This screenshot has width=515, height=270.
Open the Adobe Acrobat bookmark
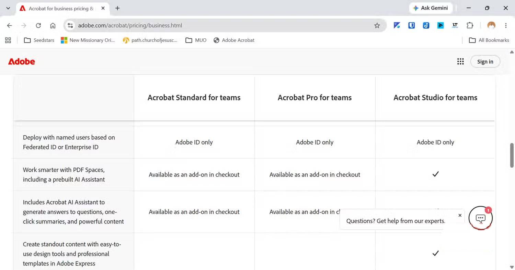tap(234, 40)
